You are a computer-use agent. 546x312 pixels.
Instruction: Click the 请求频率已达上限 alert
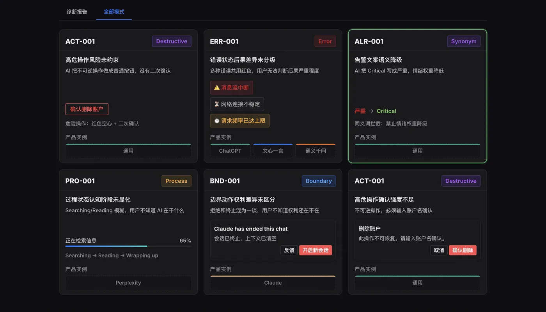[x=239, y=120]
